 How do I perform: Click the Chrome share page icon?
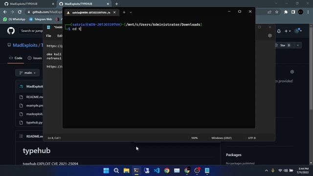pyautogui.click(x=269, y=12)
